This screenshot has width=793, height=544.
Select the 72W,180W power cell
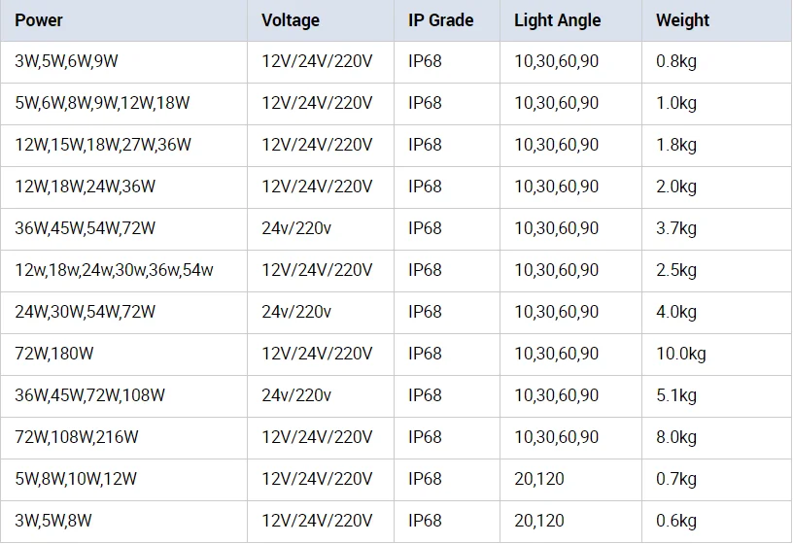54,354
